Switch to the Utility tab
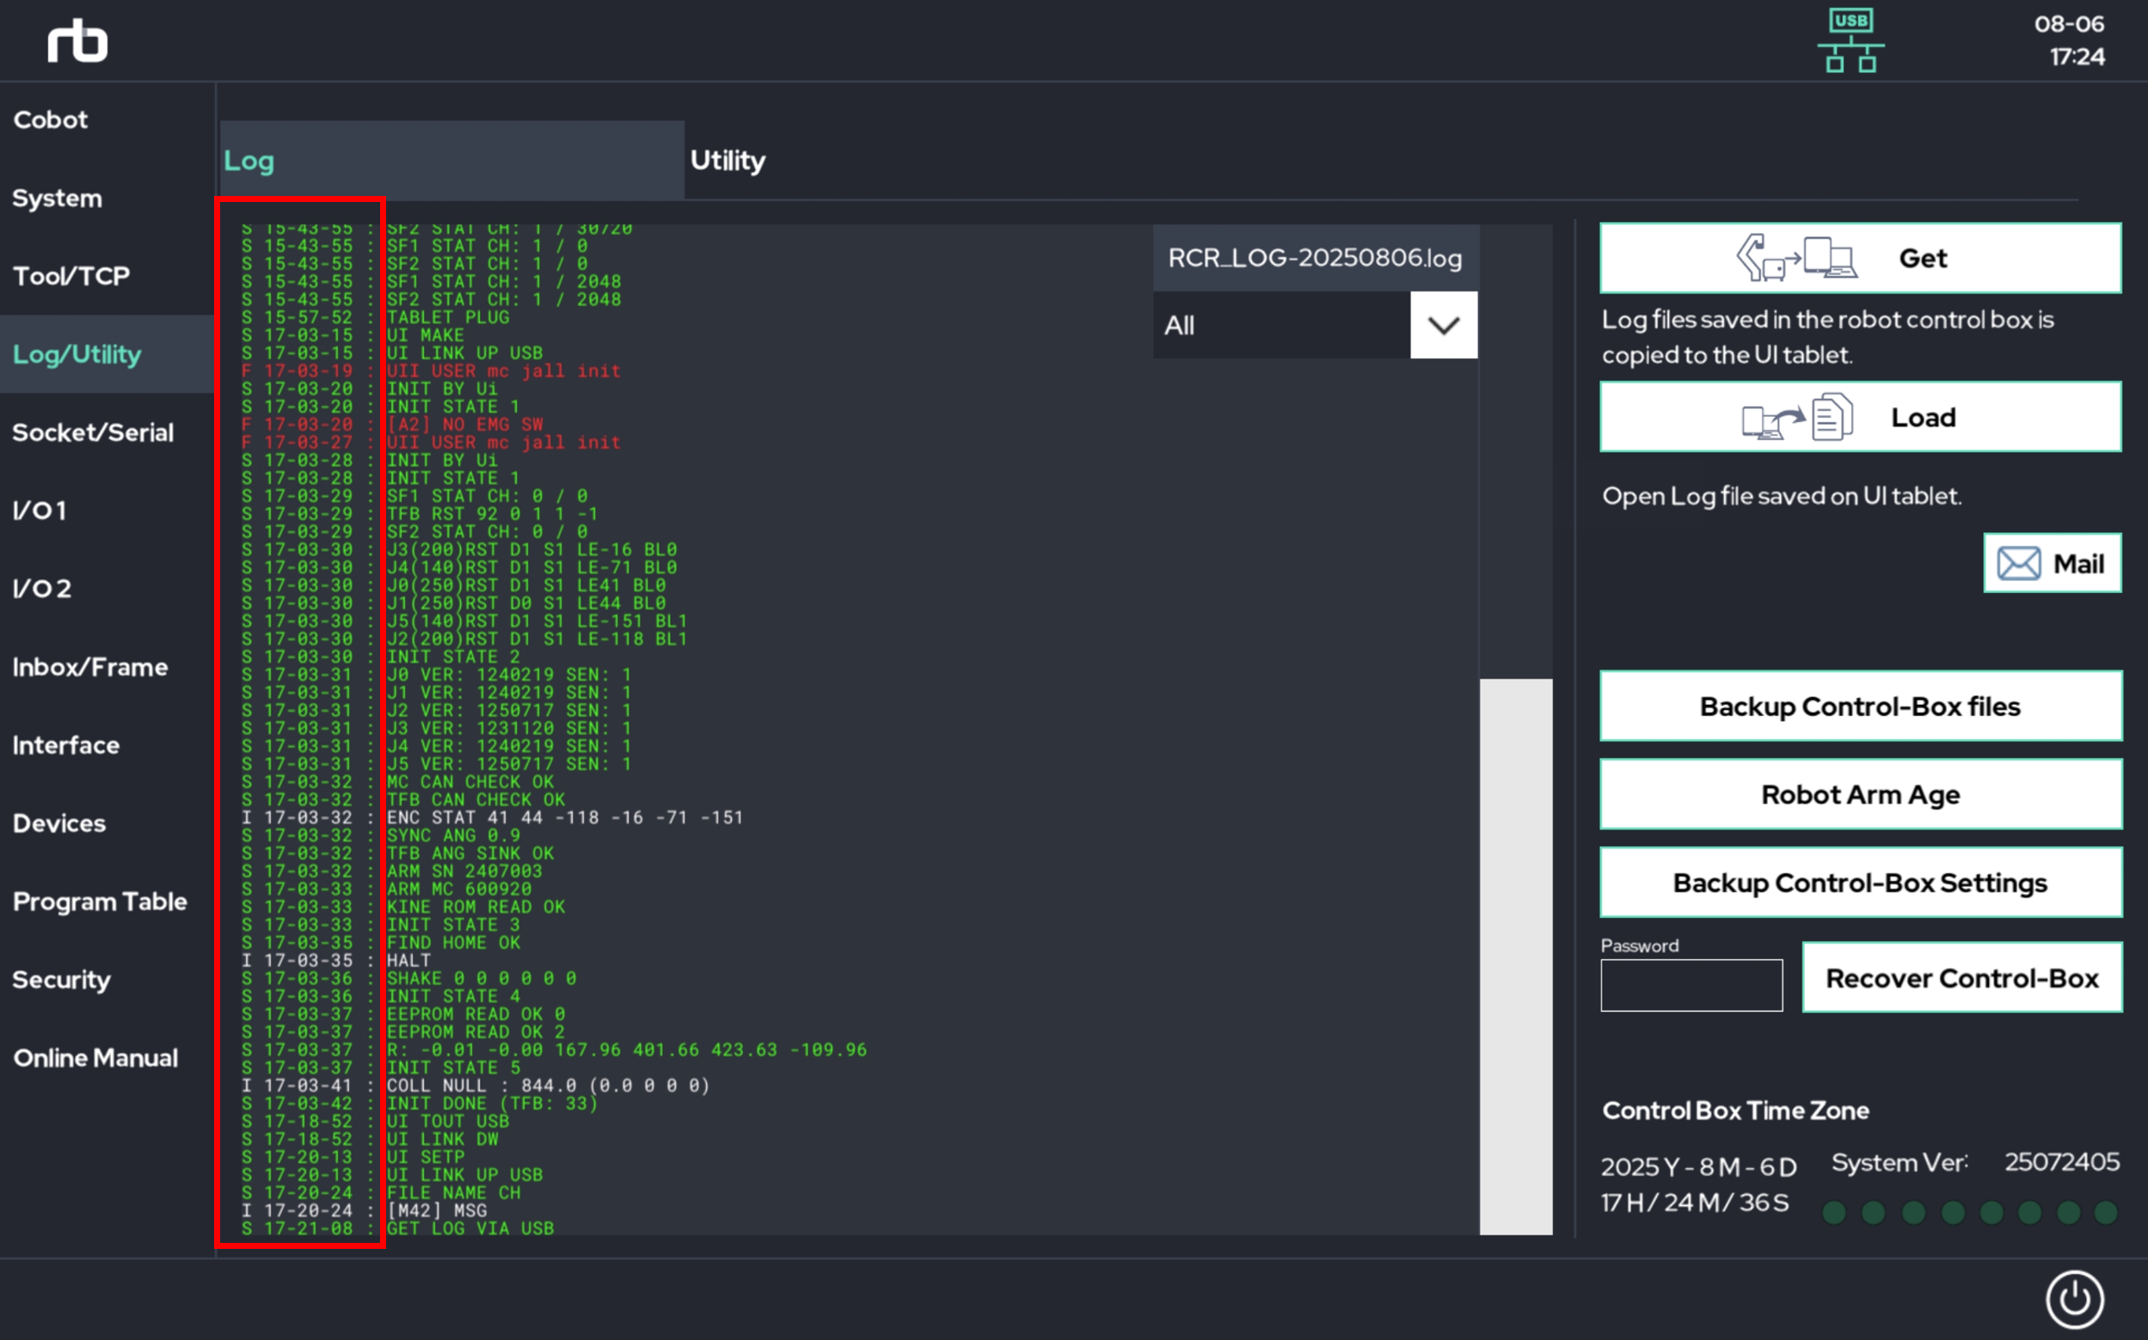This screenshot has height=1340, width=2148. [727, 161]
